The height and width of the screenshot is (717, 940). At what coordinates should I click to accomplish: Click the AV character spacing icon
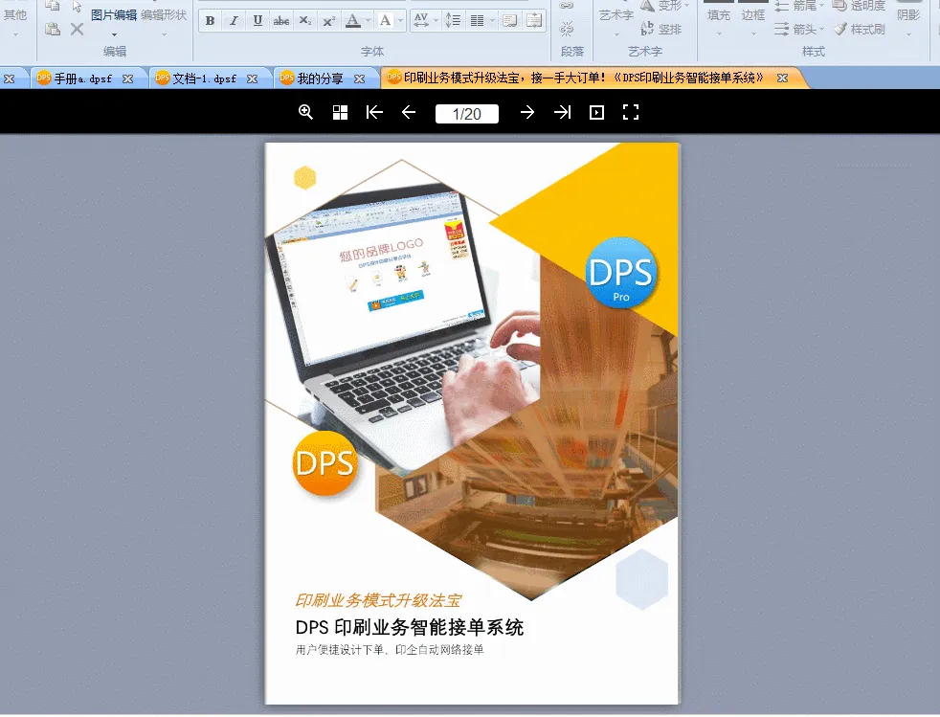pyautogui.click(x=421, y=21)
